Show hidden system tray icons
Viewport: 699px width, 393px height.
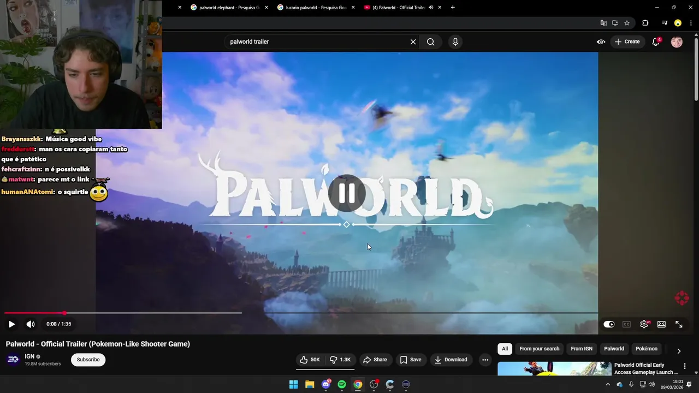[608, 384]
